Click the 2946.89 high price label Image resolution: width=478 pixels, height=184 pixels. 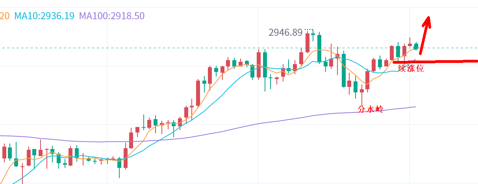(285, 33)
